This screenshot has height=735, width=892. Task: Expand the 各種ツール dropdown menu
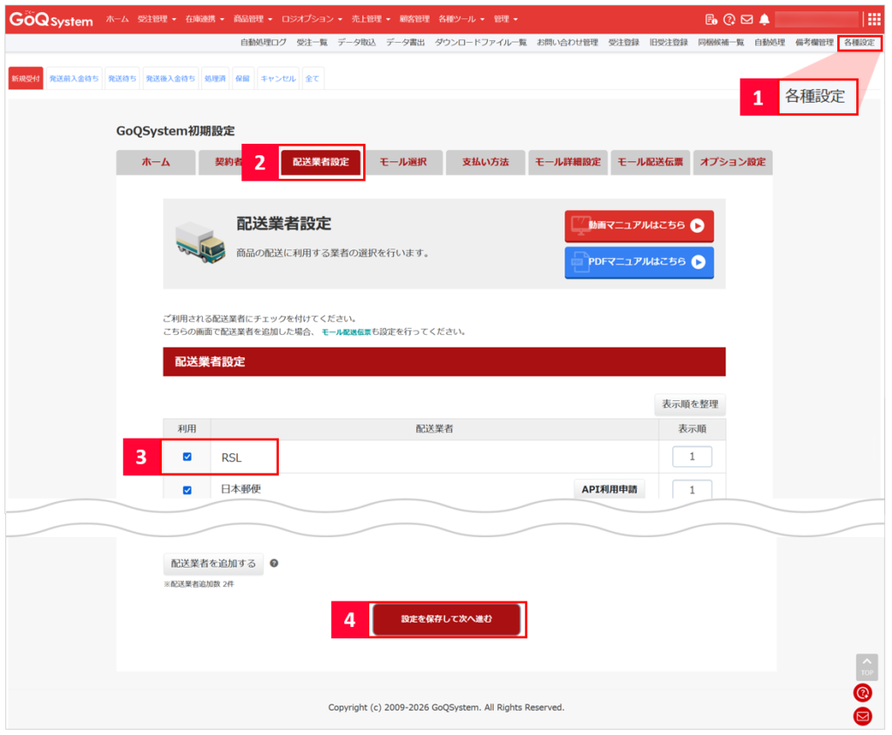point(462,19)
